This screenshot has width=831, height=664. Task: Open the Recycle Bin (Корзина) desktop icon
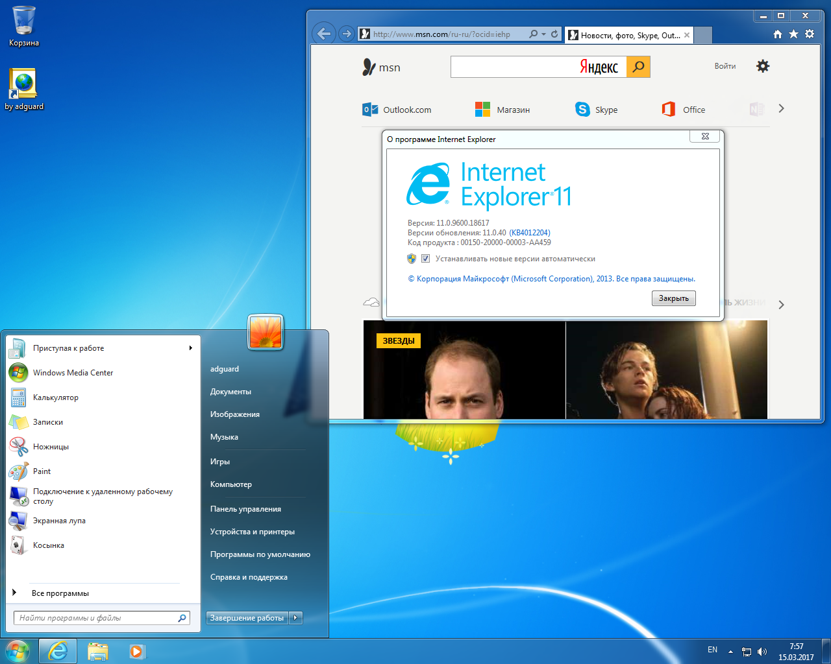(24, 26)
